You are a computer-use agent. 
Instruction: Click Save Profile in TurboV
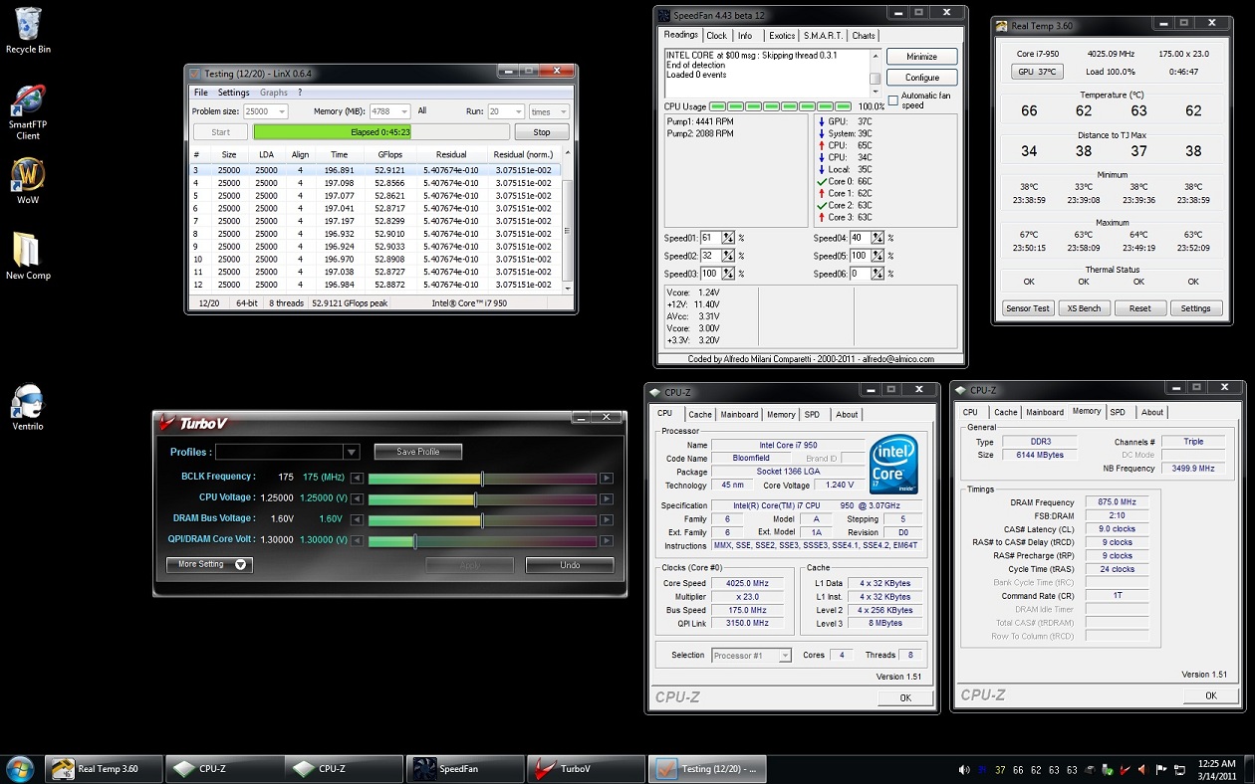(x=418, y=452)
